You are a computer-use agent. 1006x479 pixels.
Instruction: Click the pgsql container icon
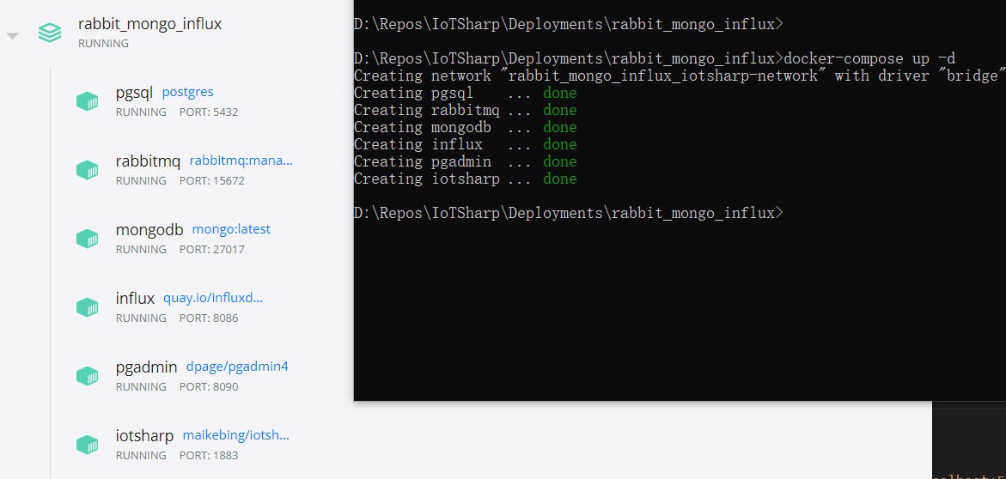[88, 101]
